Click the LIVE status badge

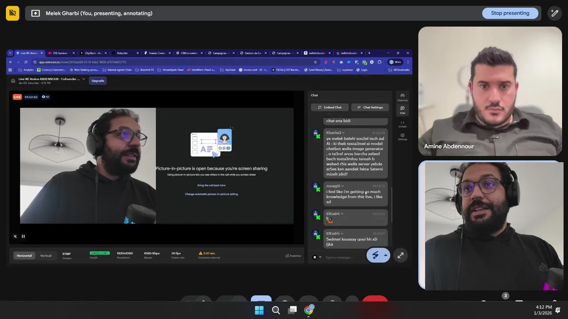tap(17, 97)
